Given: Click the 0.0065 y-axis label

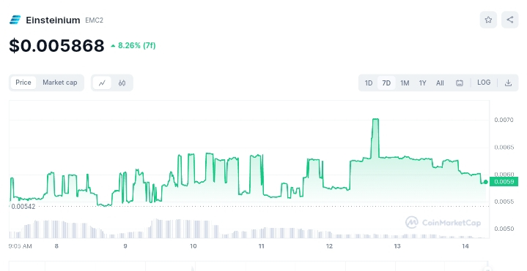Looking at the screenshot, I should [504, 148].
